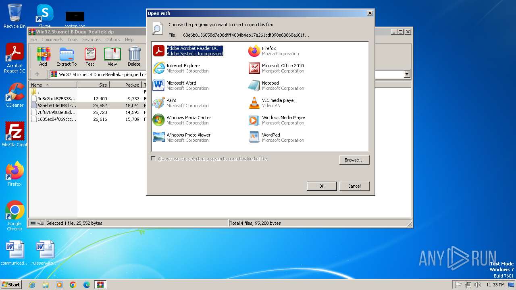Click Action Center flag tray icon
Image resolution: width=516 pixels, height=290 pixels.
click(458, 285)
